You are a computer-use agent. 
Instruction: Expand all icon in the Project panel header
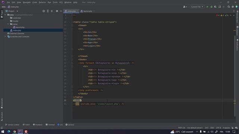coord(48,11)
